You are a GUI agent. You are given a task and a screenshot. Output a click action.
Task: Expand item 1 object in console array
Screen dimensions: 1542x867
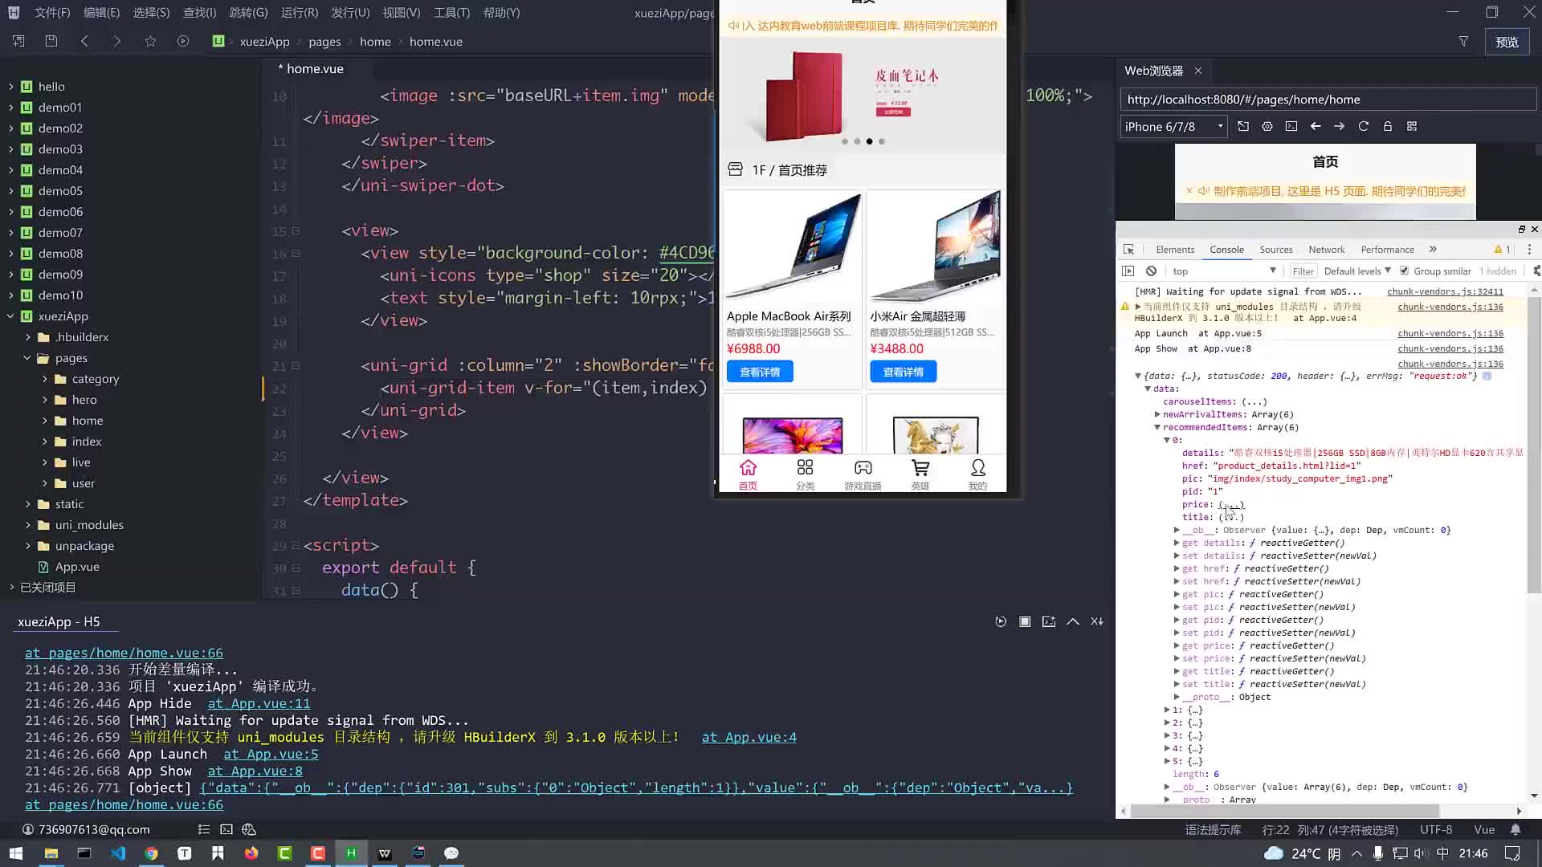coord(1167,710)
